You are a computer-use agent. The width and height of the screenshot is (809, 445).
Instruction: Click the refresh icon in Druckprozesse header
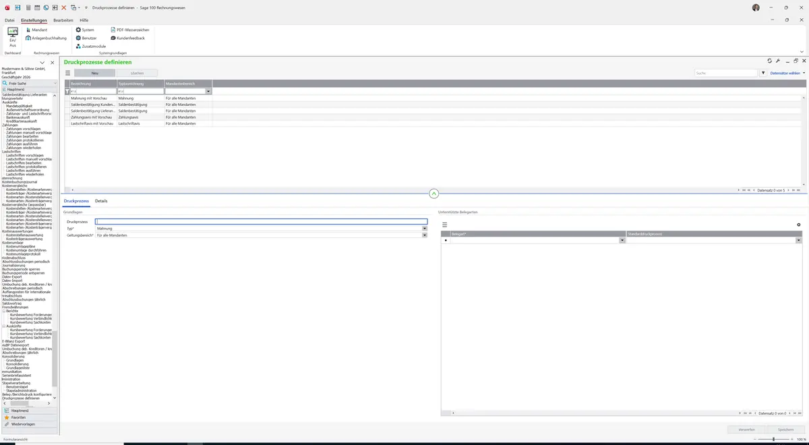[x=770, y=61]
